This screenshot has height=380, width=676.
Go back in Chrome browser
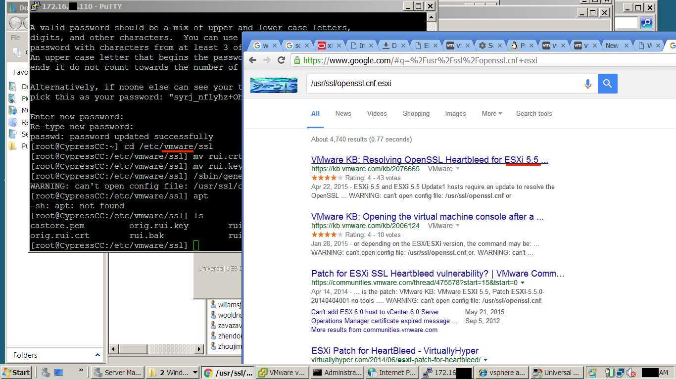[252, 60]
